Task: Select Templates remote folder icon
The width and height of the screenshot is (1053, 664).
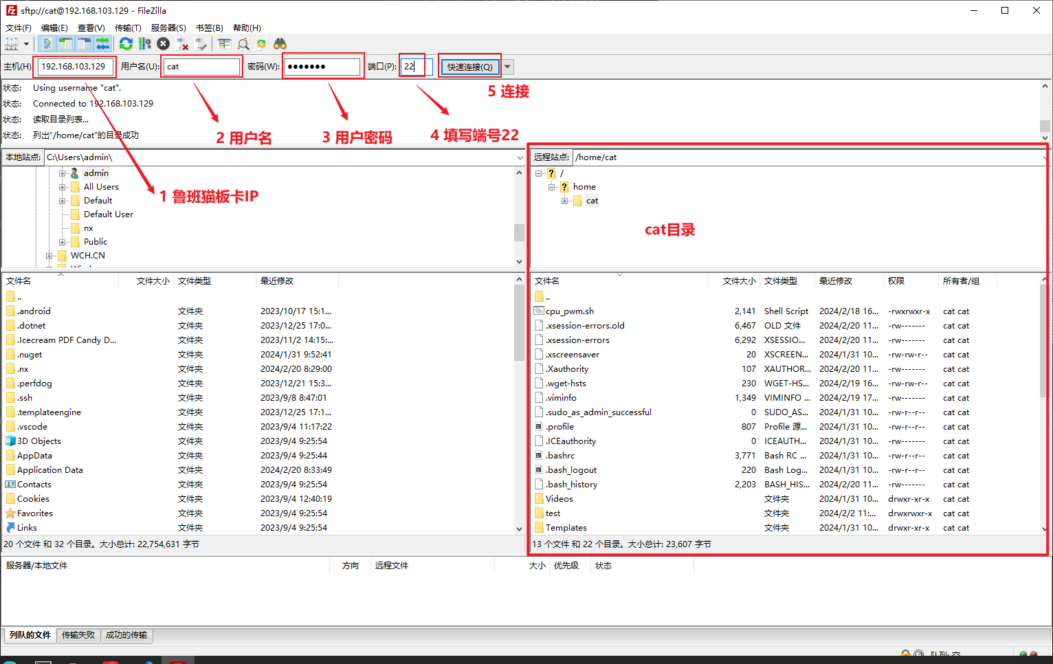Action: click(539, 528)
